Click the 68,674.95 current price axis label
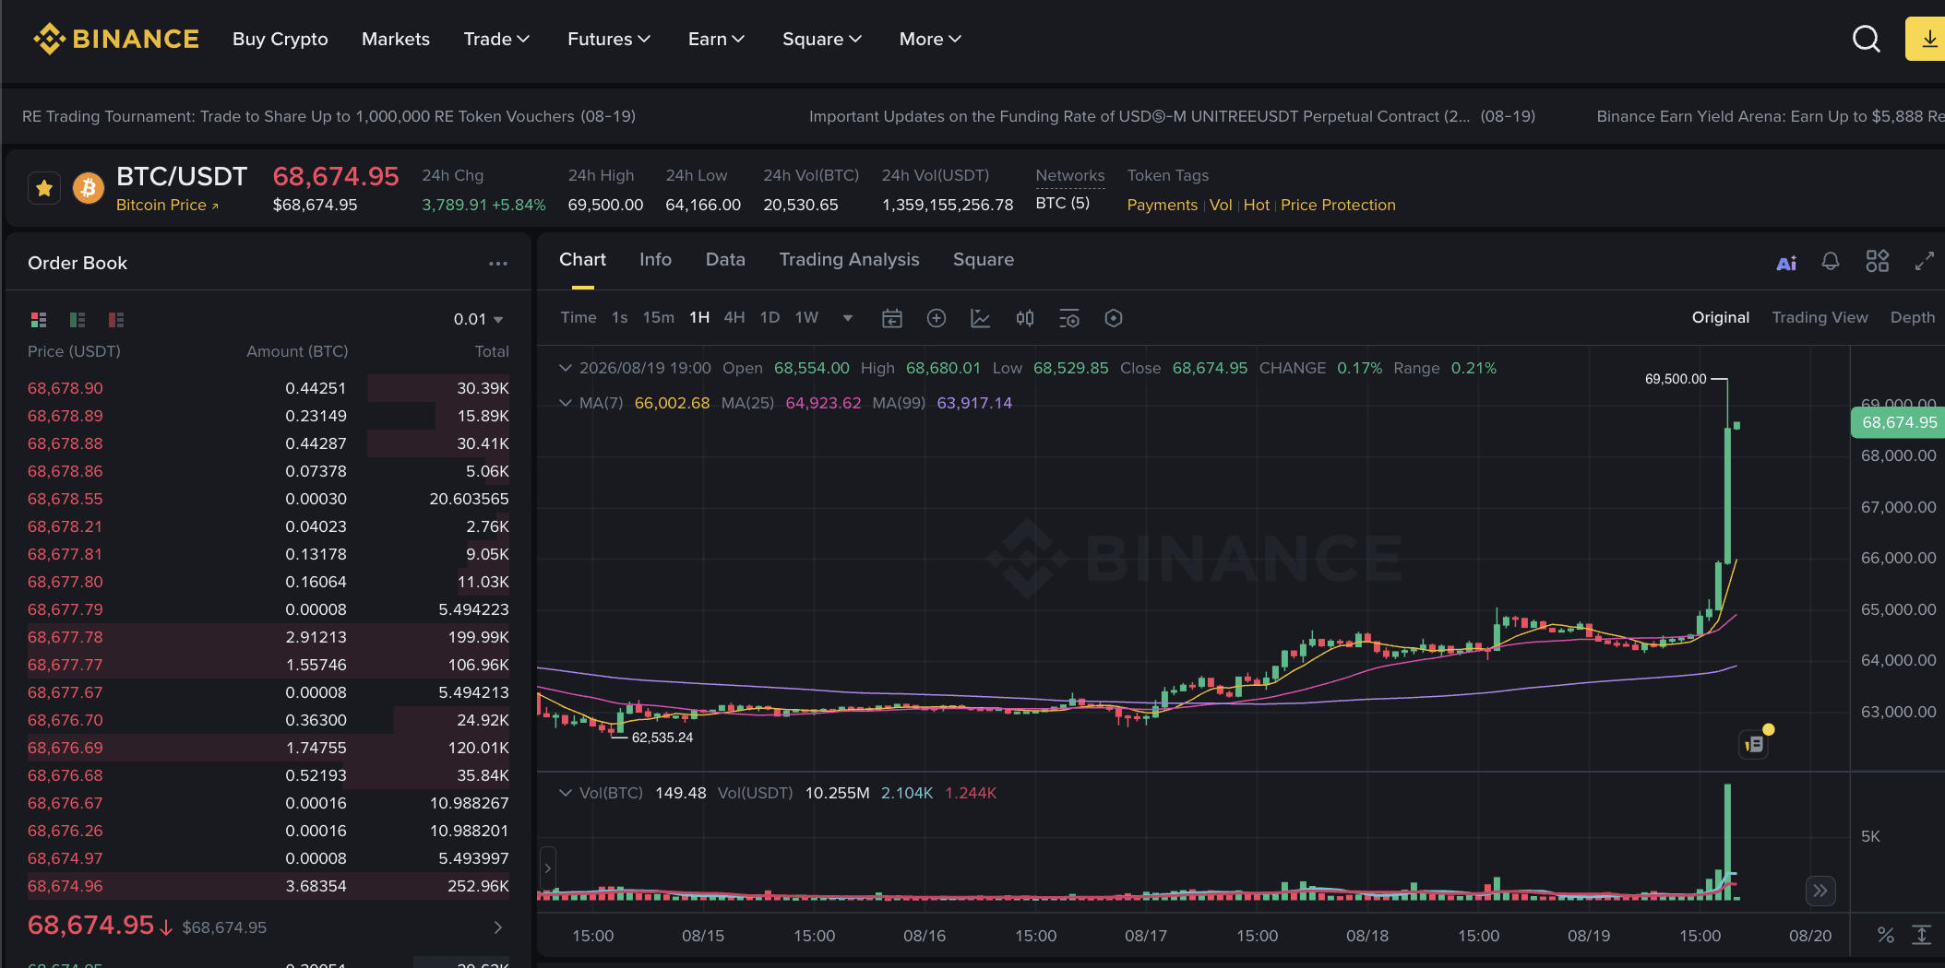 click(1899, 422)
